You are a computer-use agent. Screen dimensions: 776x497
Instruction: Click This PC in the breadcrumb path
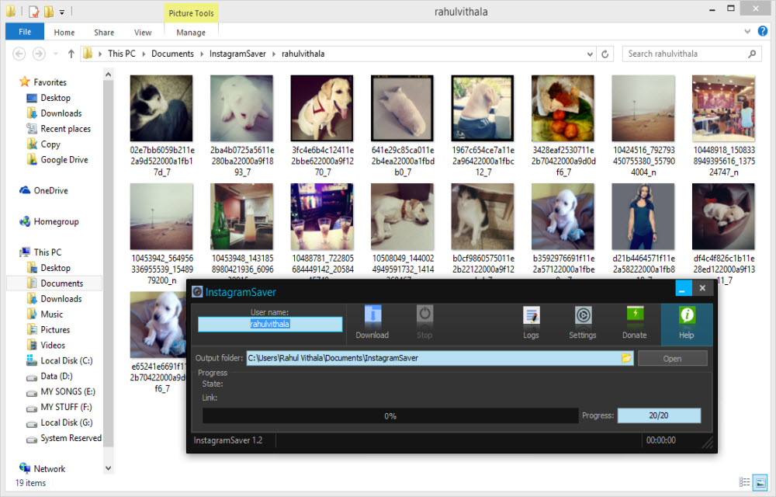pyautogui.click(x=122, y=54)
